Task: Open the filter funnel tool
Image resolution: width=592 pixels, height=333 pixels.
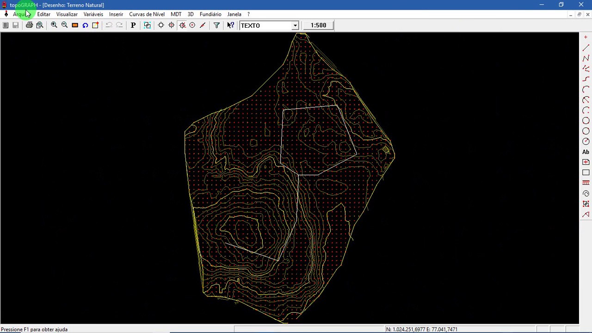Action: pyautogui.click(x=216, y=25)
